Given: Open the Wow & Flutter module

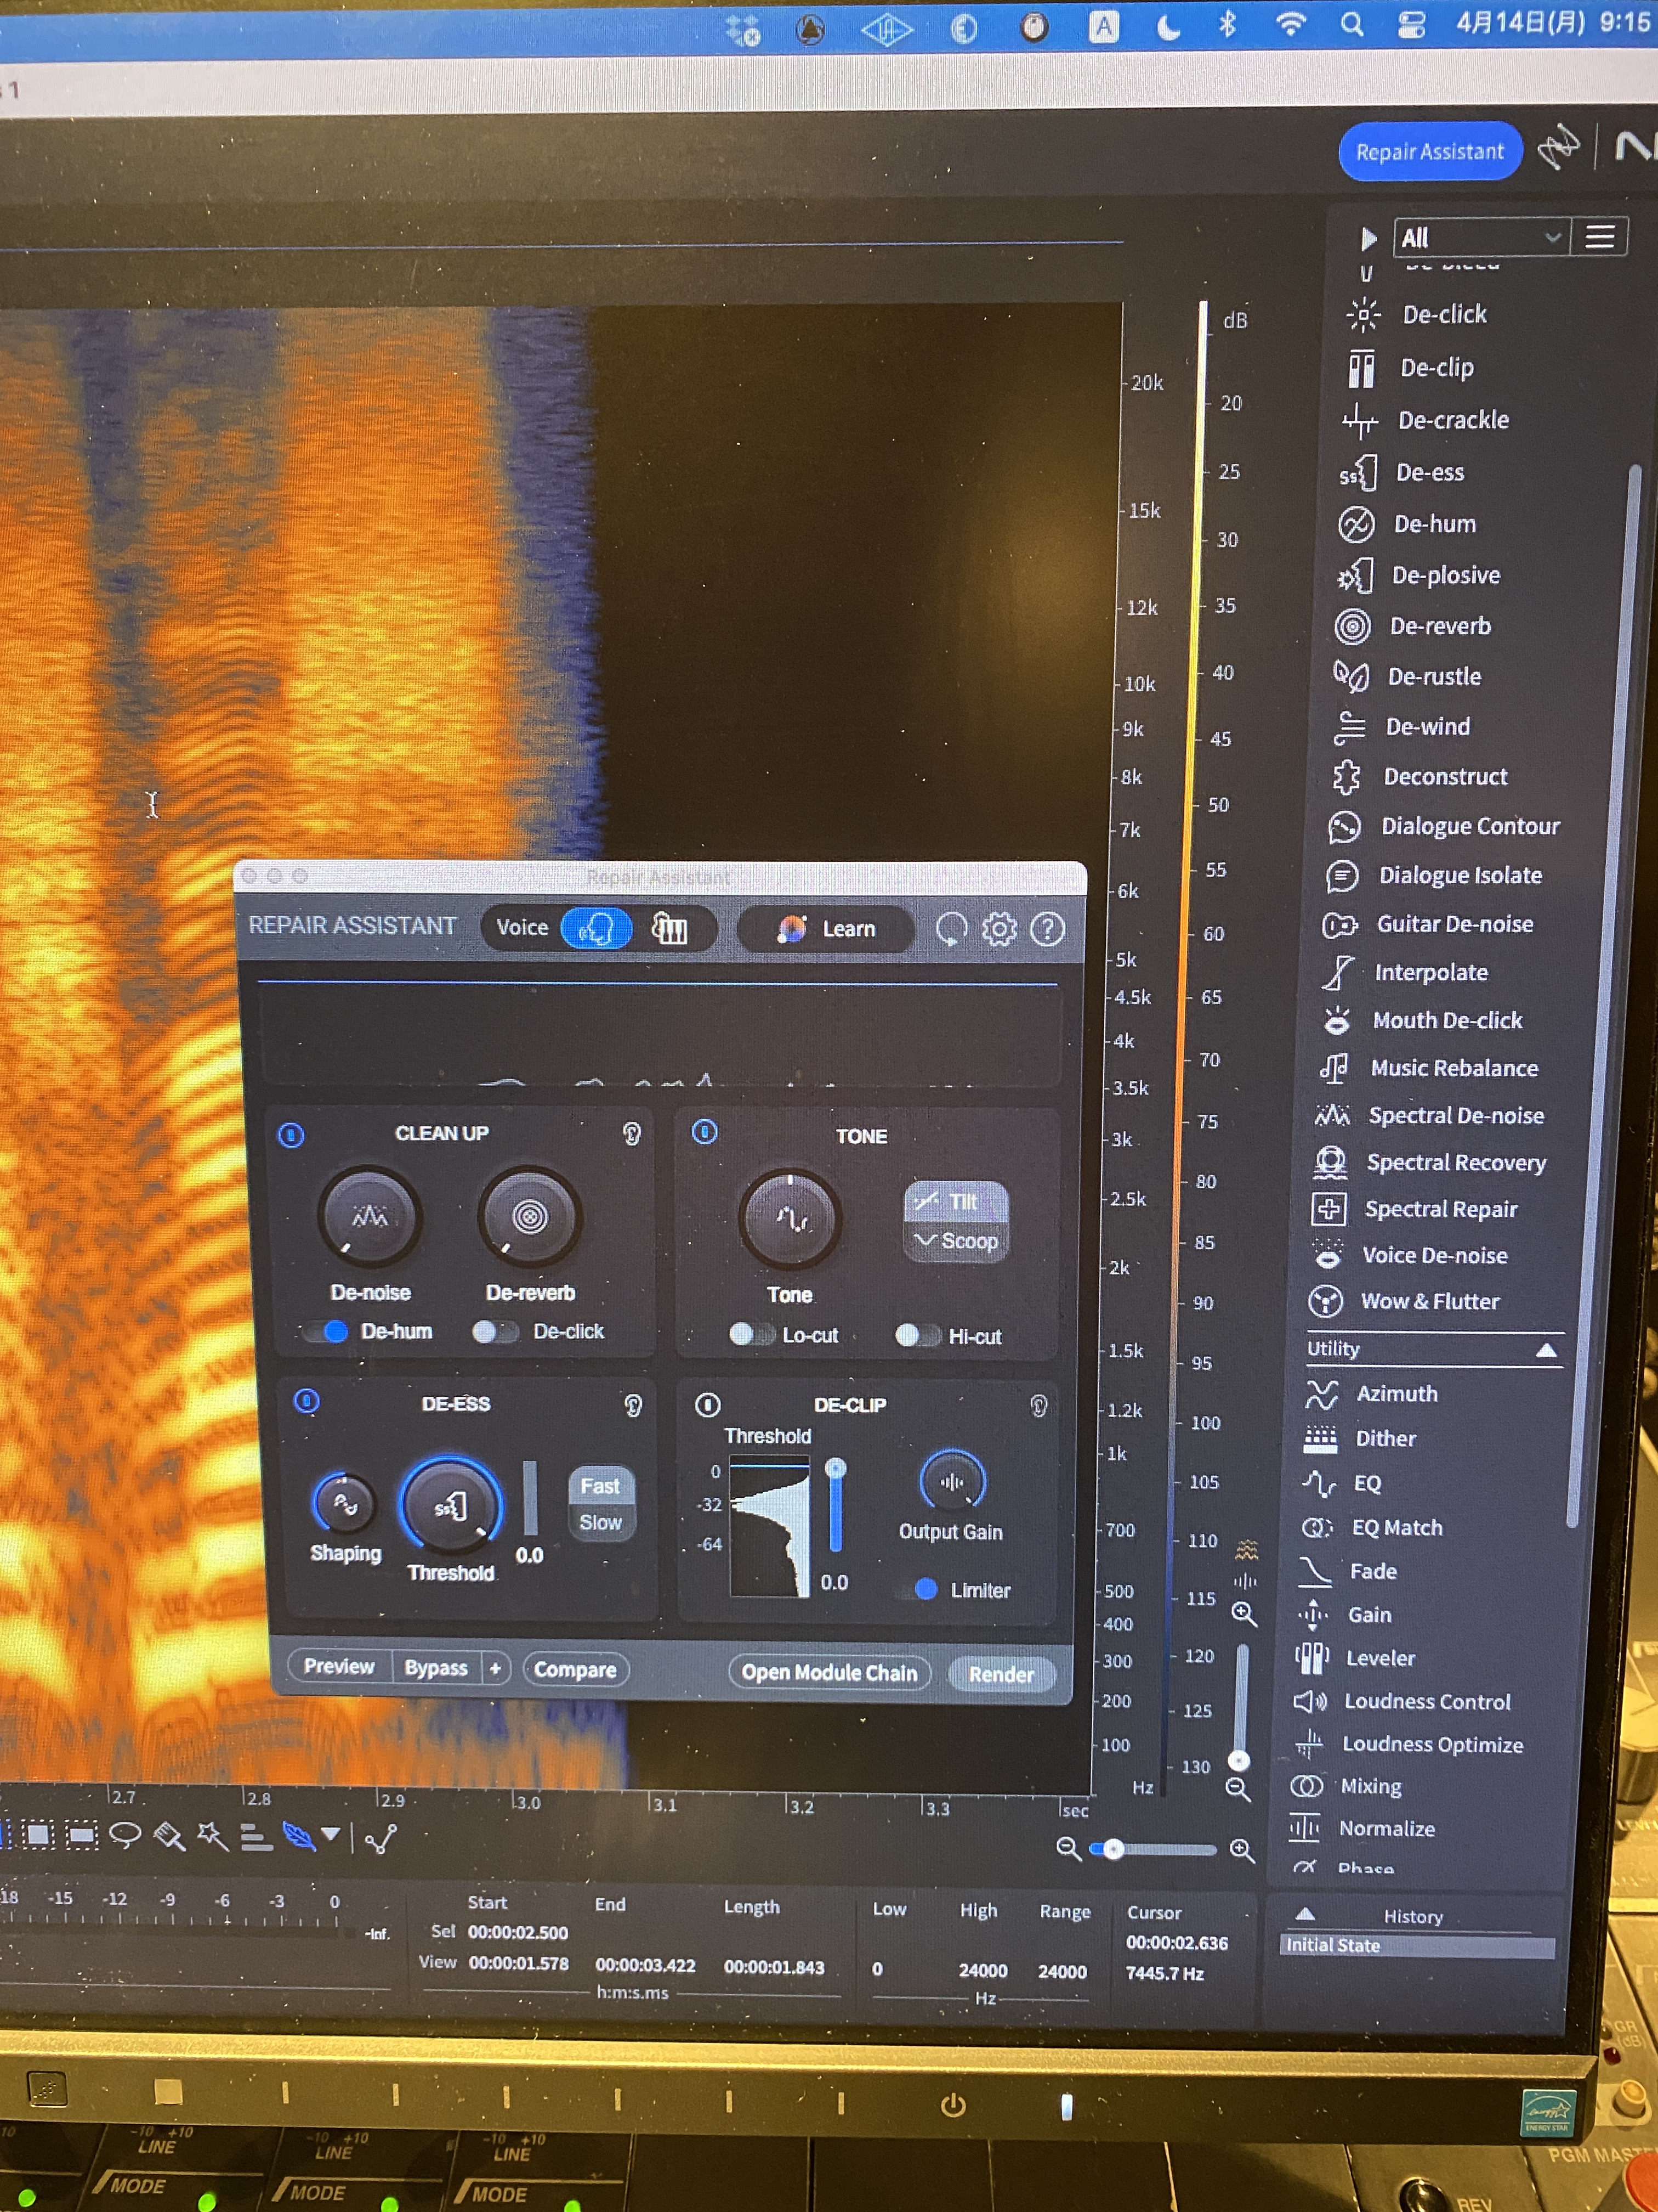Looking at the screenshot, I should click(1404, 1301).
